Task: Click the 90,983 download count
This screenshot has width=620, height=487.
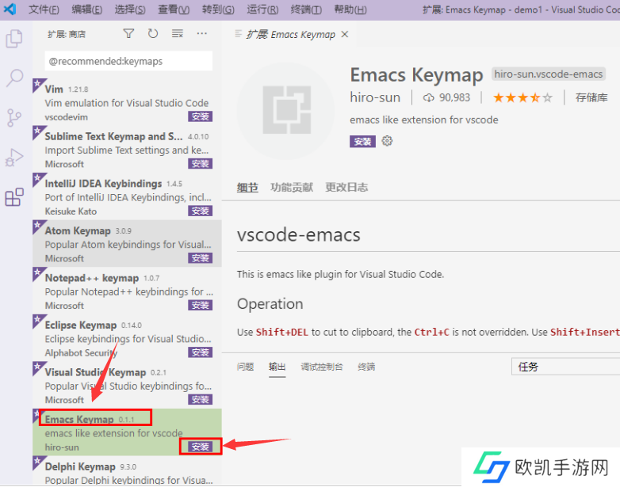Action: click(447, 97)
